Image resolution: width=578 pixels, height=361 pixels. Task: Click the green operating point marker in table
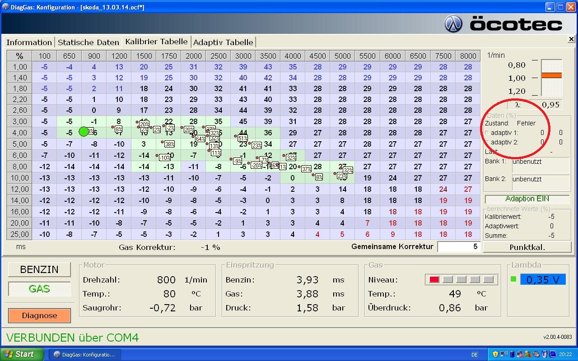point(84,132)
